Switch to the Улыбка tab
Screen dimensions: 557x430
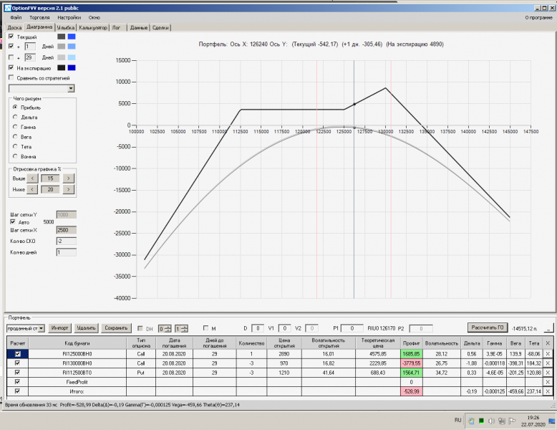66,27
